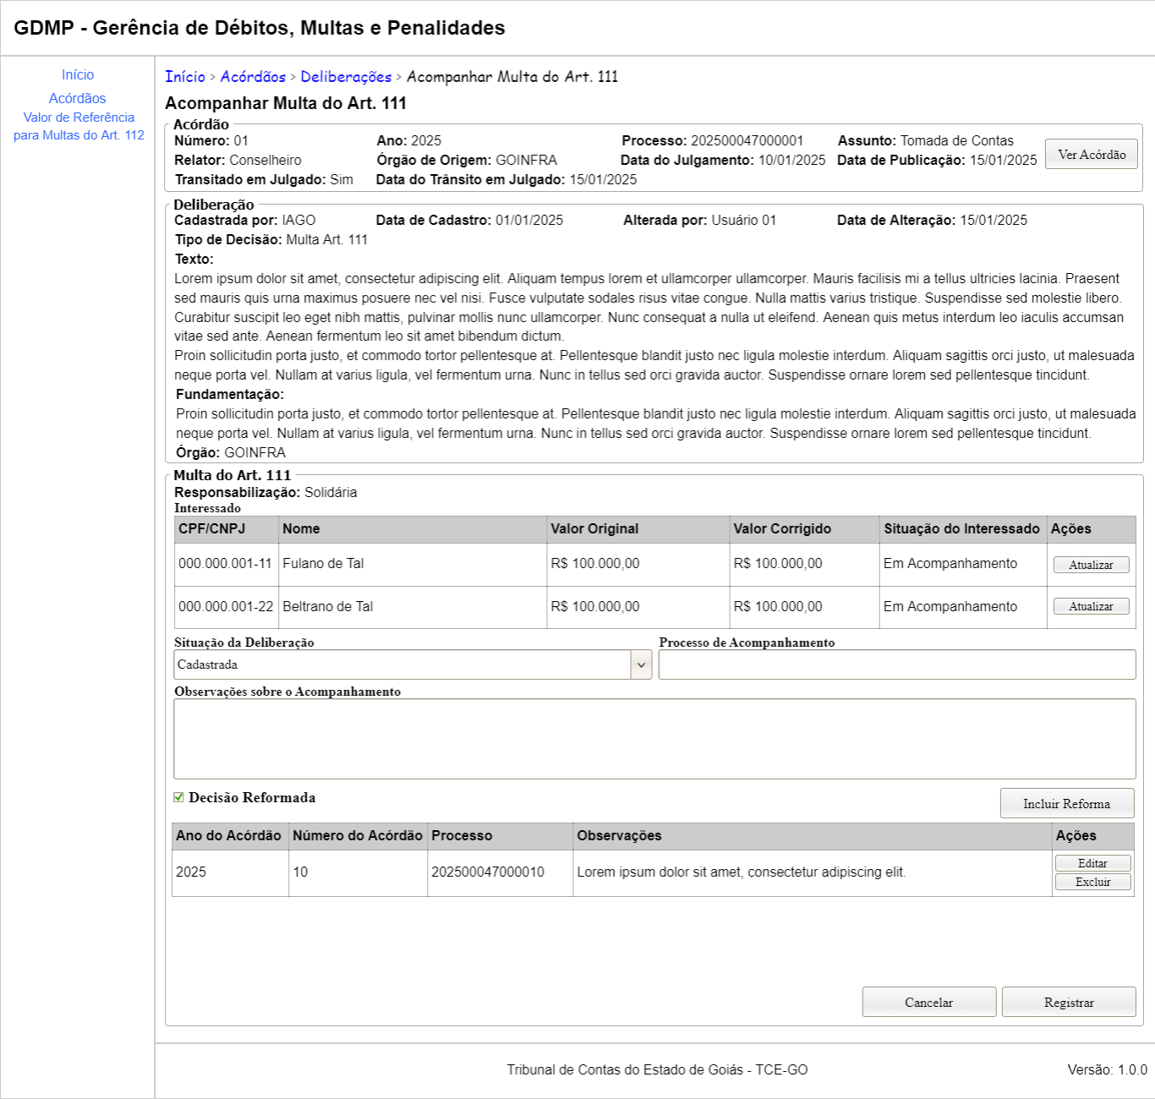Uncheck the Decisão Reformada checkbox

pos(178,797)
